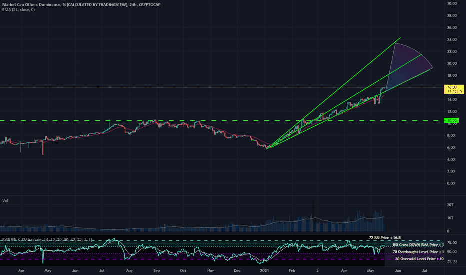Select the shaded purple projection wedge drawing

[x=410, y=67]
